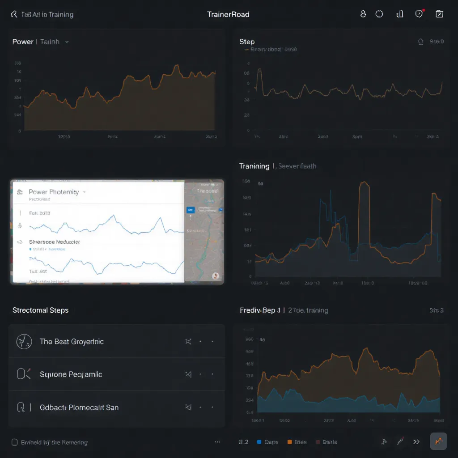
Task: Click the circular refresh icon in header
Action: tap(379, 14)
